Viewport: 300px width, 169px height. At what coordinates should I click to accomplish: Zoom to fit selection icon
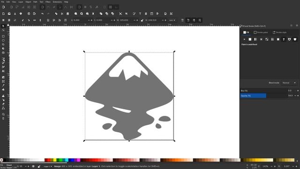pos(76,14)
